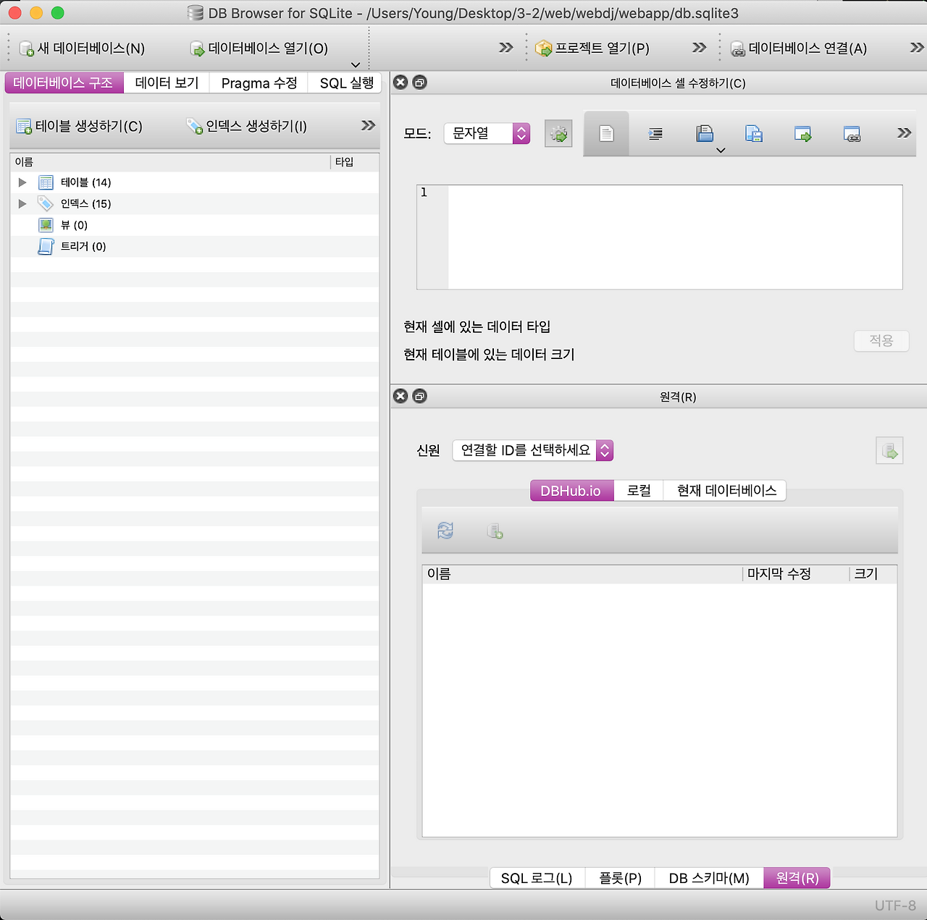Click the 인덱스 생성하기(I) create index icon
The width and height of the screenshot is (927, 920).
(195, 127)
